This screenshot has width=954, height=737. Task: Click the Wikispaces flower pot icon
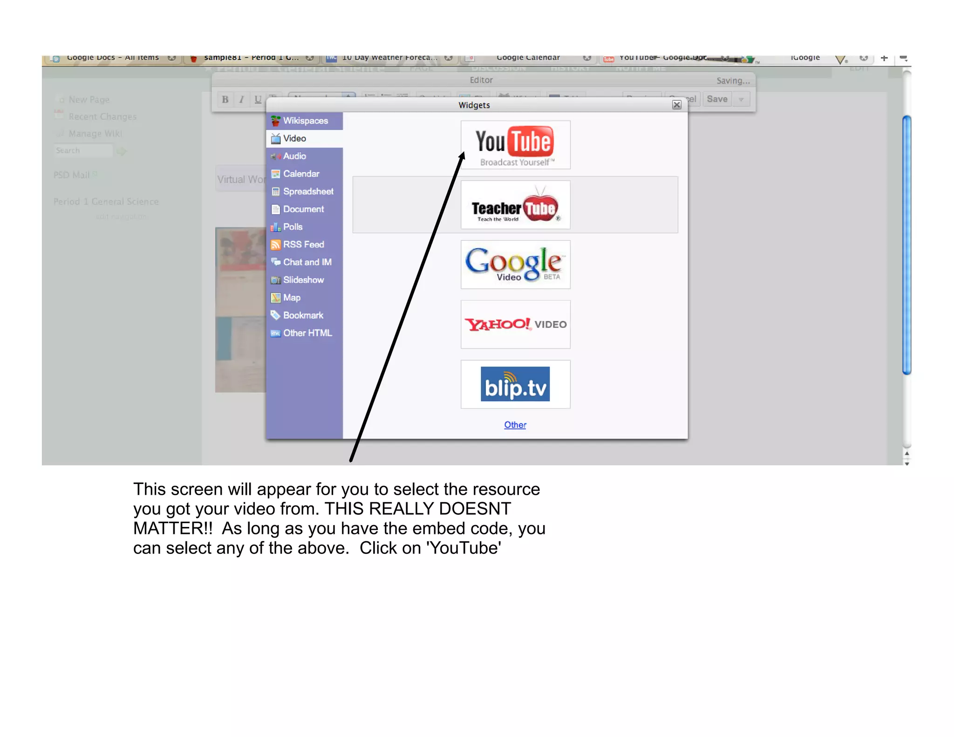pyautogui.click(x=276, y=121)
